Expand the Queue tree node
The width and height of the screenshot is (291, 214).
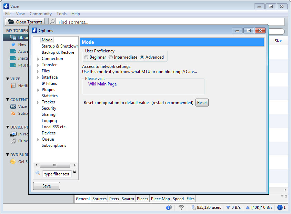click(x=38, y=140)
